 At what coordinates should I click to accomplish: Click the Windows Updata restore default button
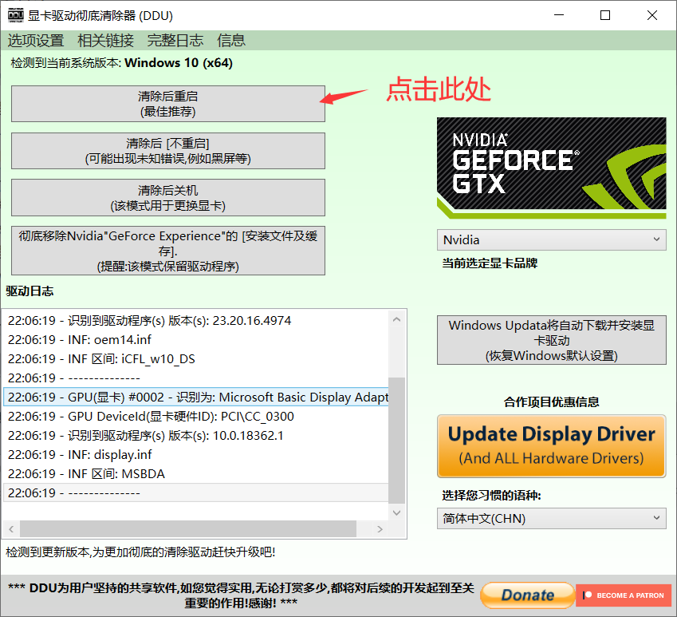(551, 340)
